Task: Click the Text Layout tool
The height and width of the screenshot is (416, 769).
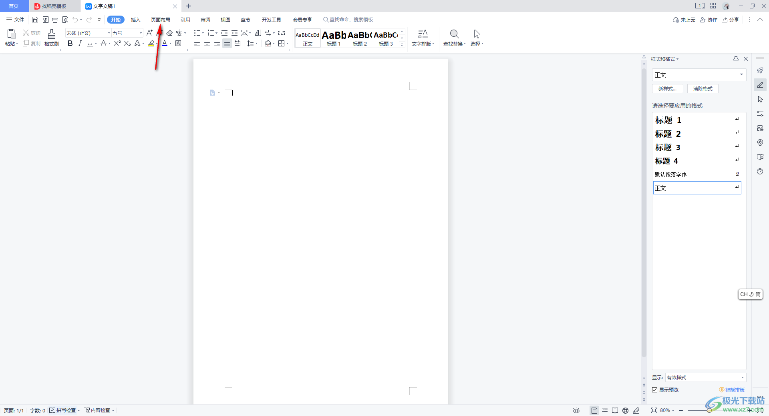Action: click(x=423, y=38)
